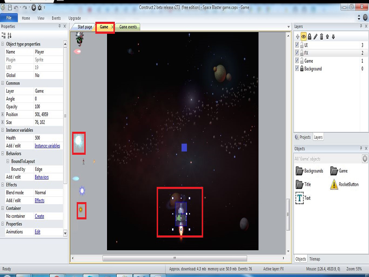The width and height of the screenshot is (369, 277).
Task: Redo the last action
Action: 25,7
